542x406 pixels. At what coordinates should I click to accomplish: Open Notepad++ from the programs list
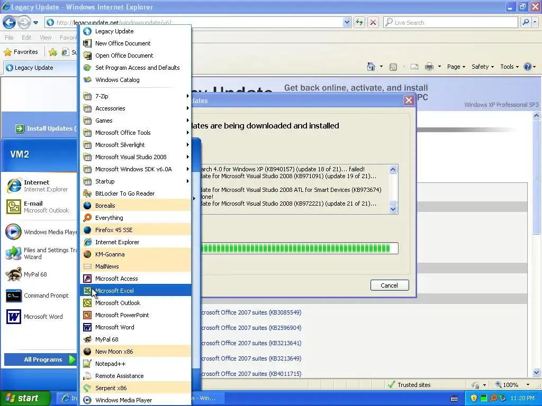coord(135,364)
